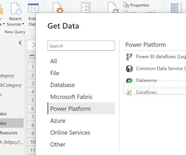The height and width of the screenshot is (155, 186).
Task: Select the File category
Action: 81,73
